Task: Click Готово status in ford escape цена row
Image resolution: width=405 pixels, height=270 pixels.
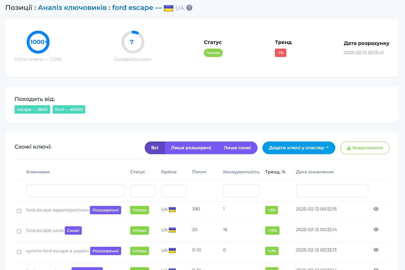Action: click(139, 230)
